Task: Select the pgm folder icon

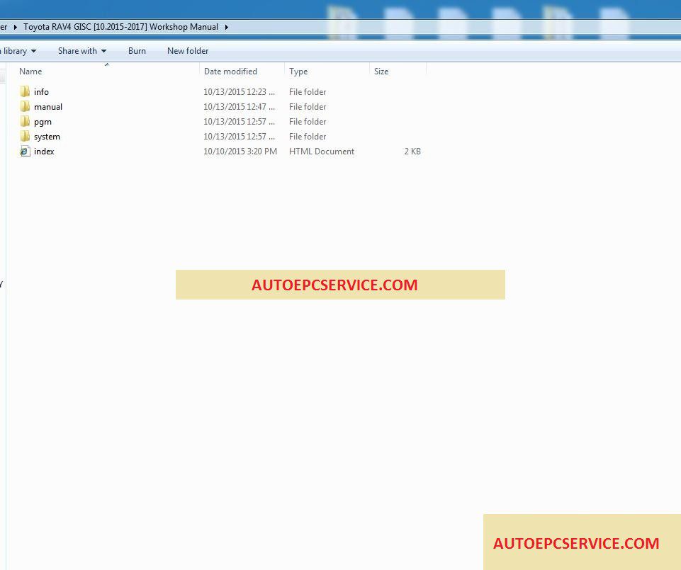Action: [x=26, y=122]
